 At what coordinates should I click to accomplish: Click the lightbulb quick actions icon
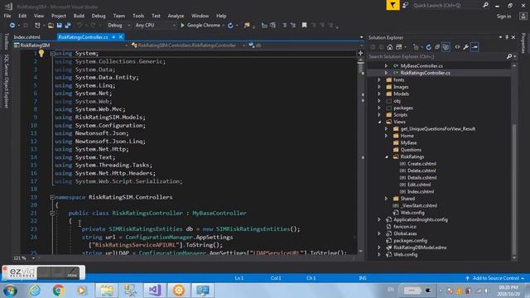click(x=41, y=53)
